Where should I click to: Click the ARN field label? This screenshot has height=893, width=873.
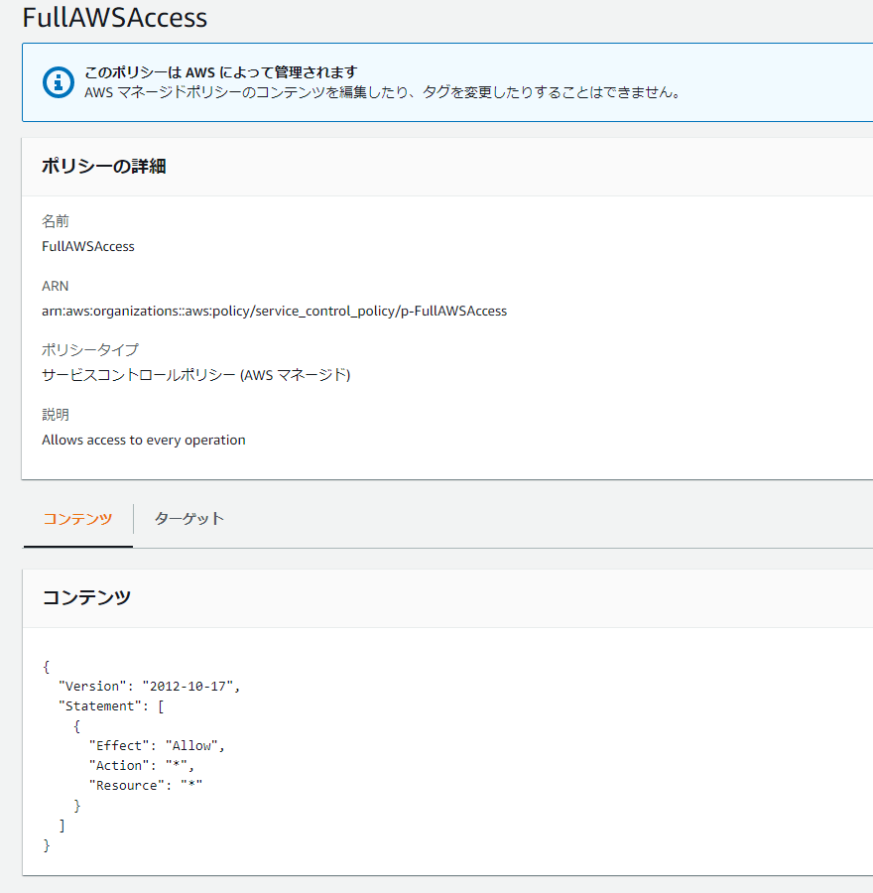coord(56,286)
